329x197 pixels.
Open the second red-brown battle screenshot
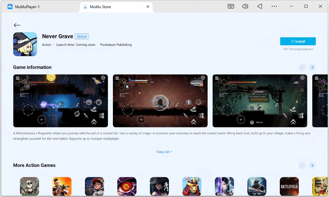point(160,101)
